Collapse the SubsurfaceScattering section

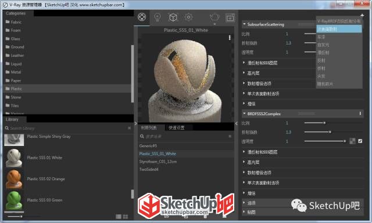[x=244, y=24]
